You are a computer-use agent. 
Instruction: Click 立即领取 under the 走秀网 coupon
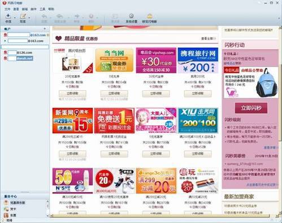tap(198, 154)
